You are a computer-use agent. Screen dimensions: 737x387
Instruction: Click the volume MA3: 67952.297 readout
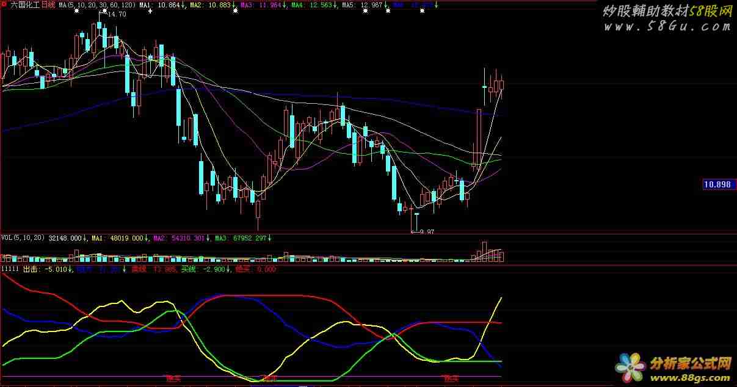[x=241, y=238]
